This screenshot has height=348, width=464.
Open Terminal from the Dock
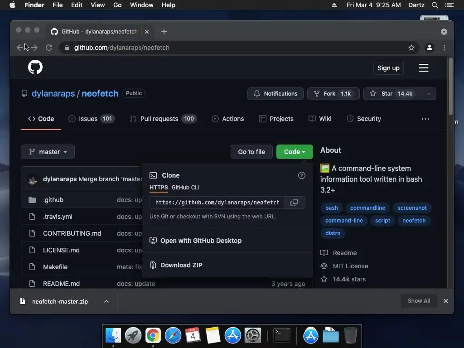coord(281,335)
